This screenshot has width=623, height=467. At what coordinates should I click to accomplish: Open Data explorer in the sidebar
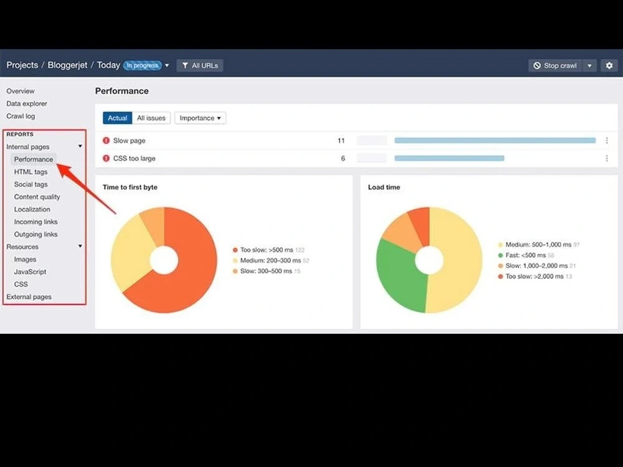coord(27,103)
